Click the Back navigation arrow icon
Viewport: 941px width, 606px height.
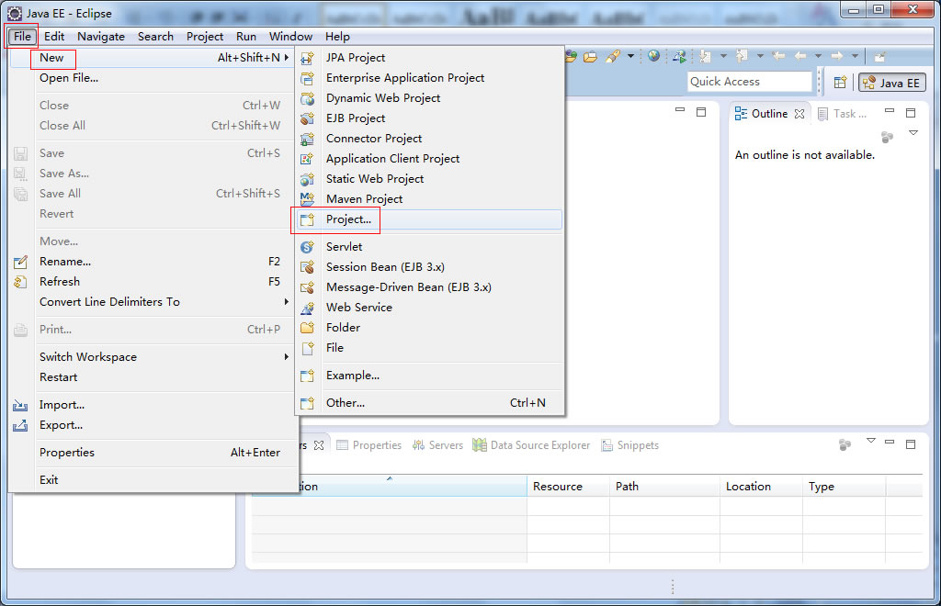(800, 56)
